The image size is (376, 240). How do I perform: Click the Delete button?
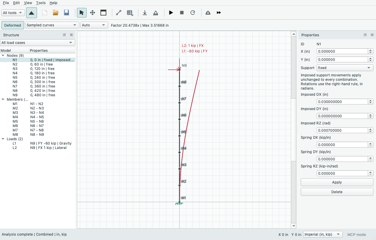[x=337, y=192]
